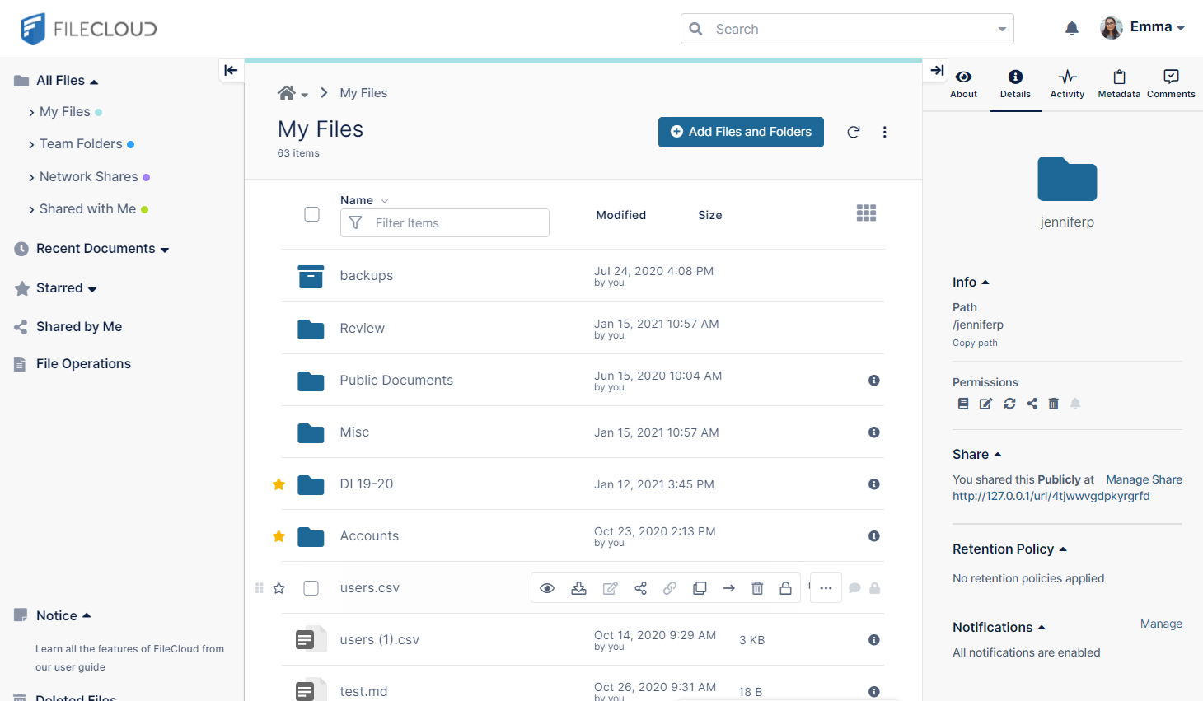Open the Manage Share link
The image size is (1203, 701).
tap(1144, 479)
